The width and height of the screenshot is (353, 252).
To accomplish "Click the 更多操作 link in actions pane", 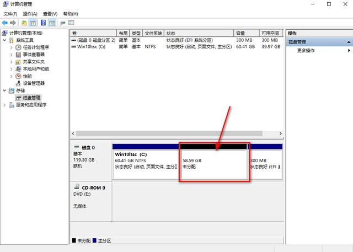I will (x=306, y=50).
